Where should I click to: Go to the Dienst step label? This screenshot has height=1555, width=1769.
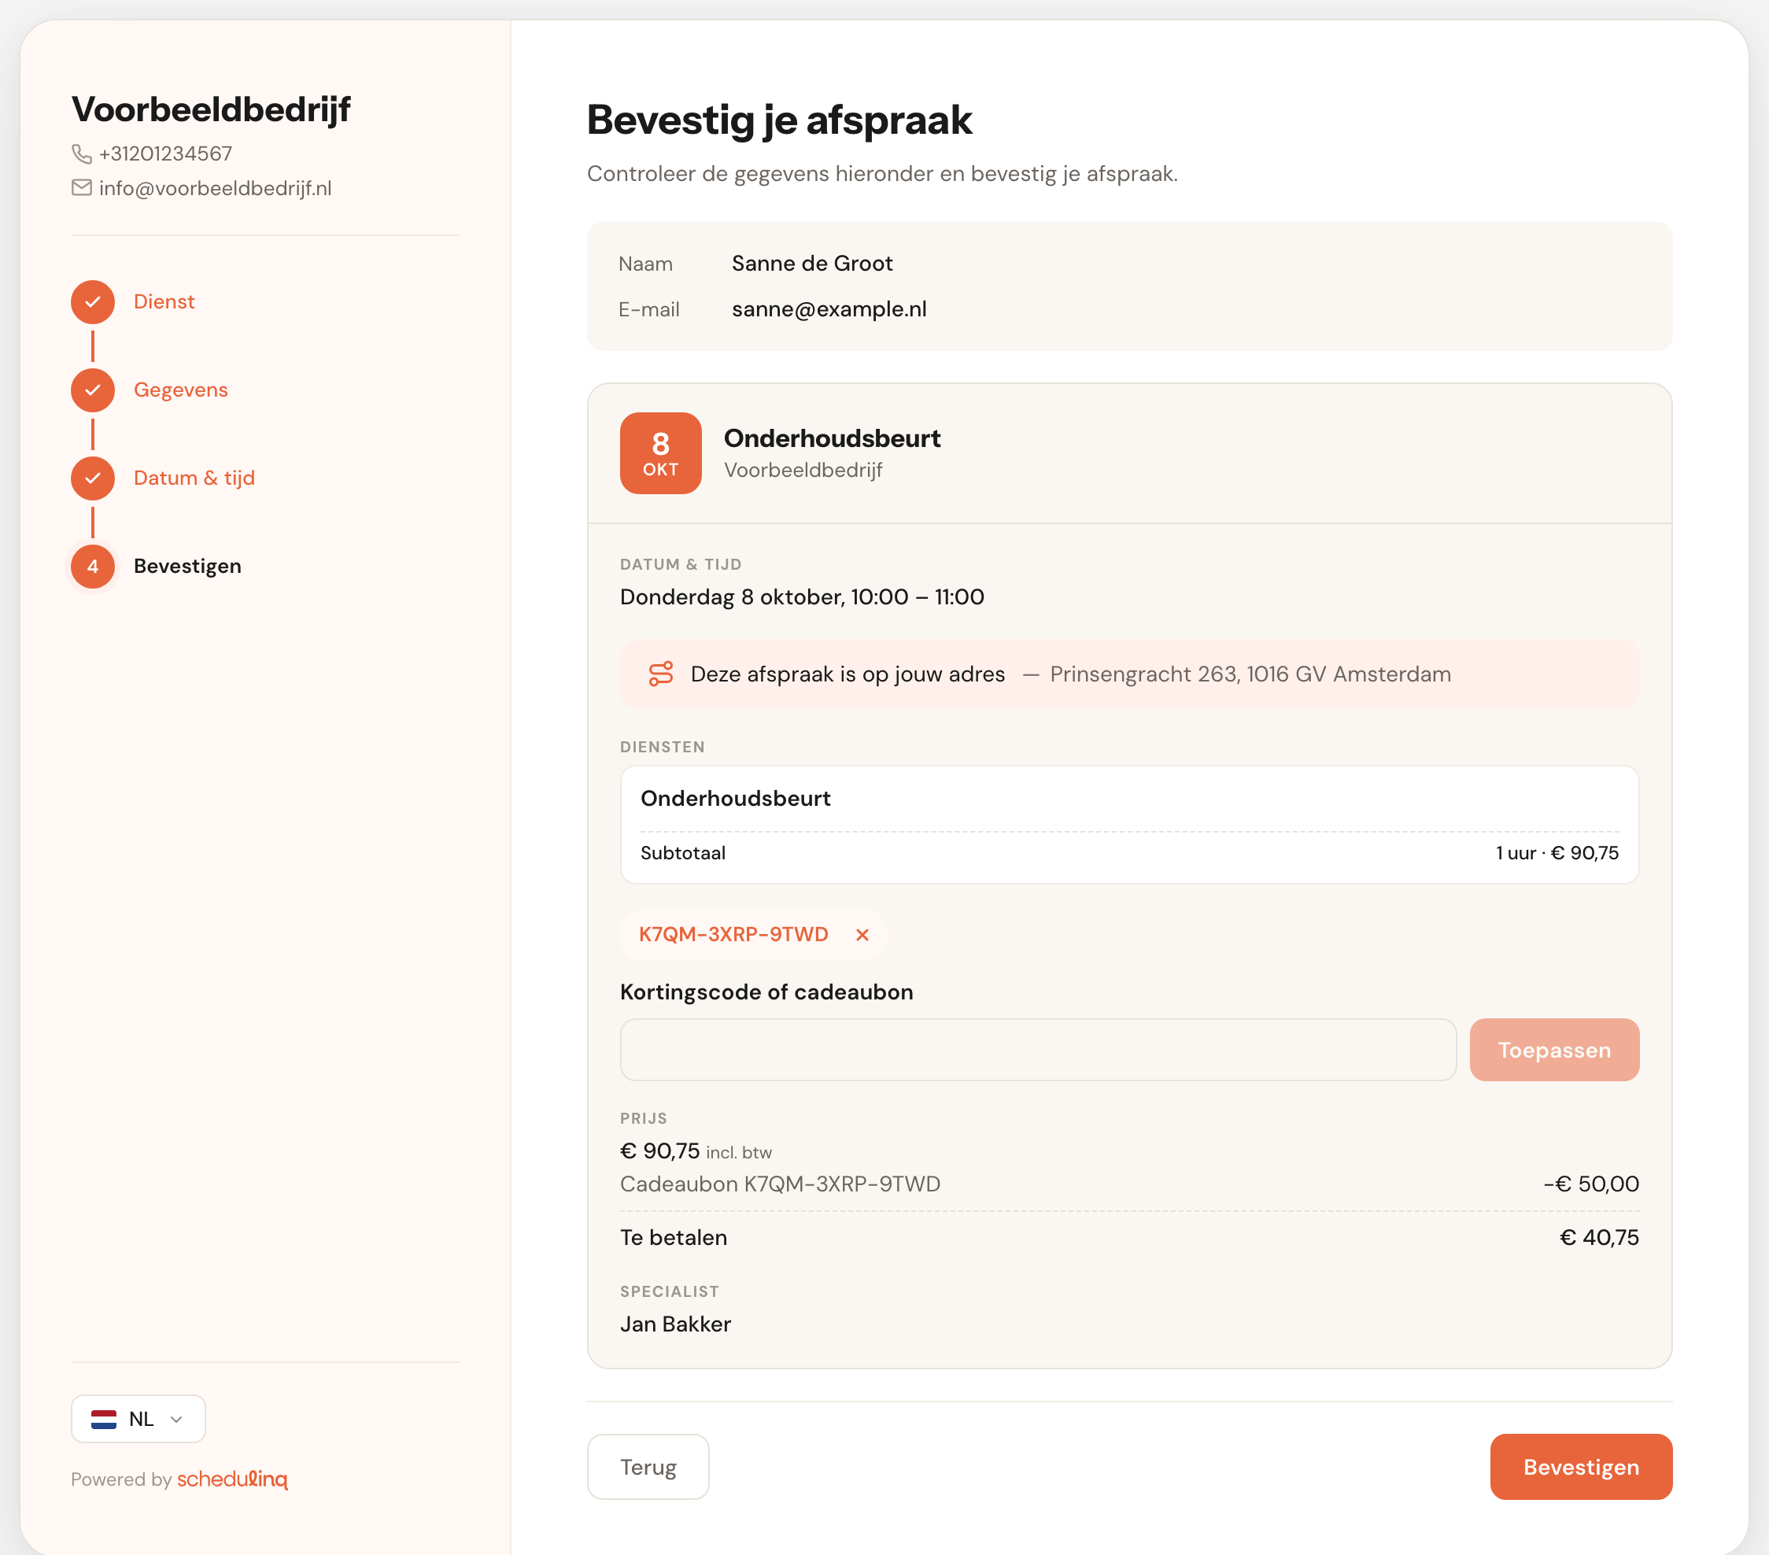(164, 302)
